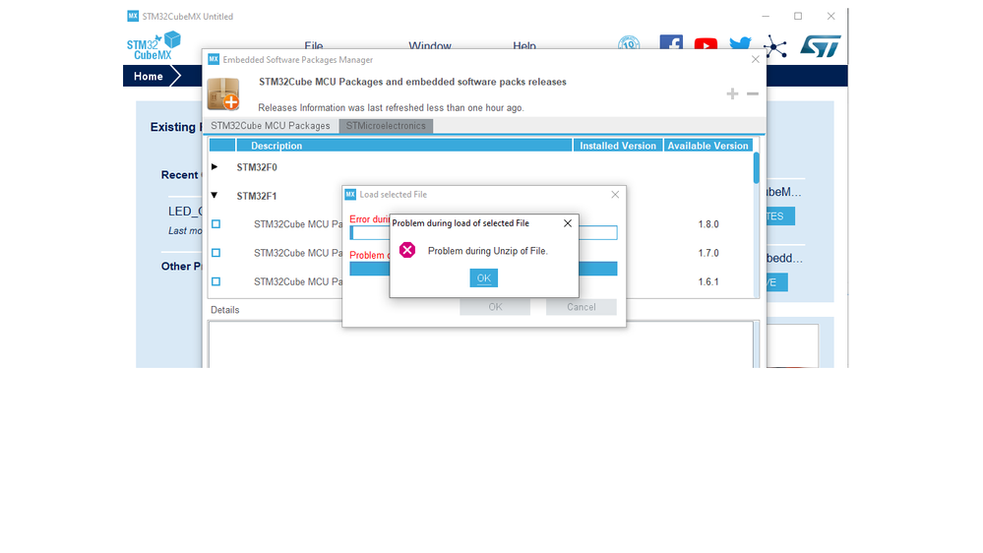Click the 1.6.1 available version cell
983x553 pixels.
pos(708,281)
